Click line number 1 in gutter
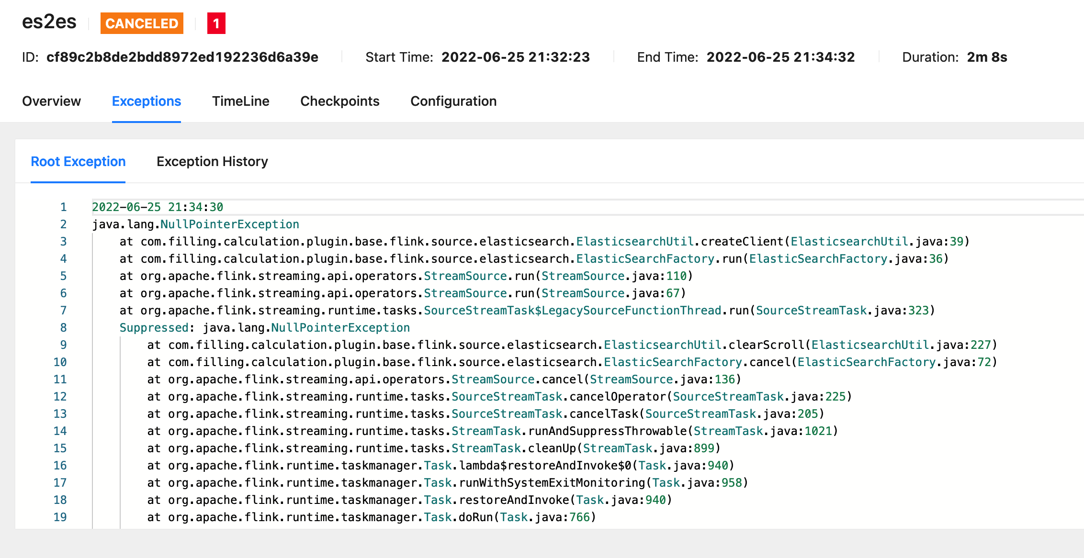The image size is (1084, 558). click(63, 207)
